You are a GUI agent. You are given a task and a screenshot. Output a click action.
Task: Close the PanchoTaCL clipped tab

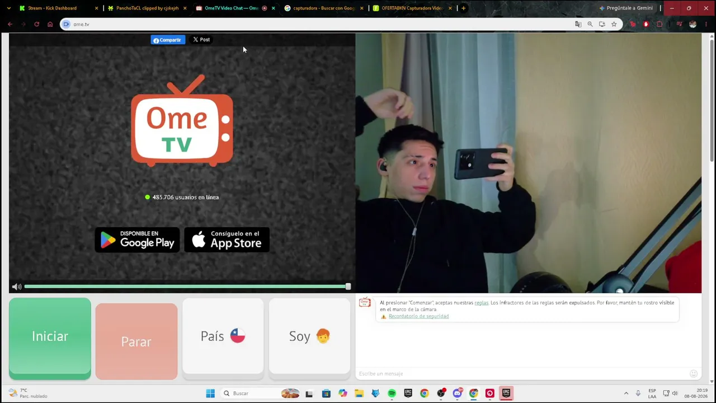click(185, 8)
